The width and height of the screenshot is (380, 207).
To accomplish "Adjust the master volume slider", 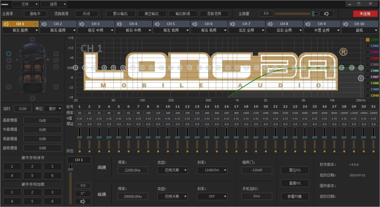I will (297, 14).
